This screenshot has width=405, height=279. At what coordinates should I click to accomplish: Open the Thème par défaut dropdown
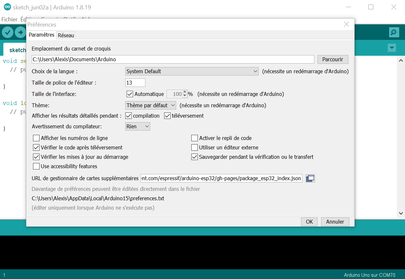click(151, 105)
